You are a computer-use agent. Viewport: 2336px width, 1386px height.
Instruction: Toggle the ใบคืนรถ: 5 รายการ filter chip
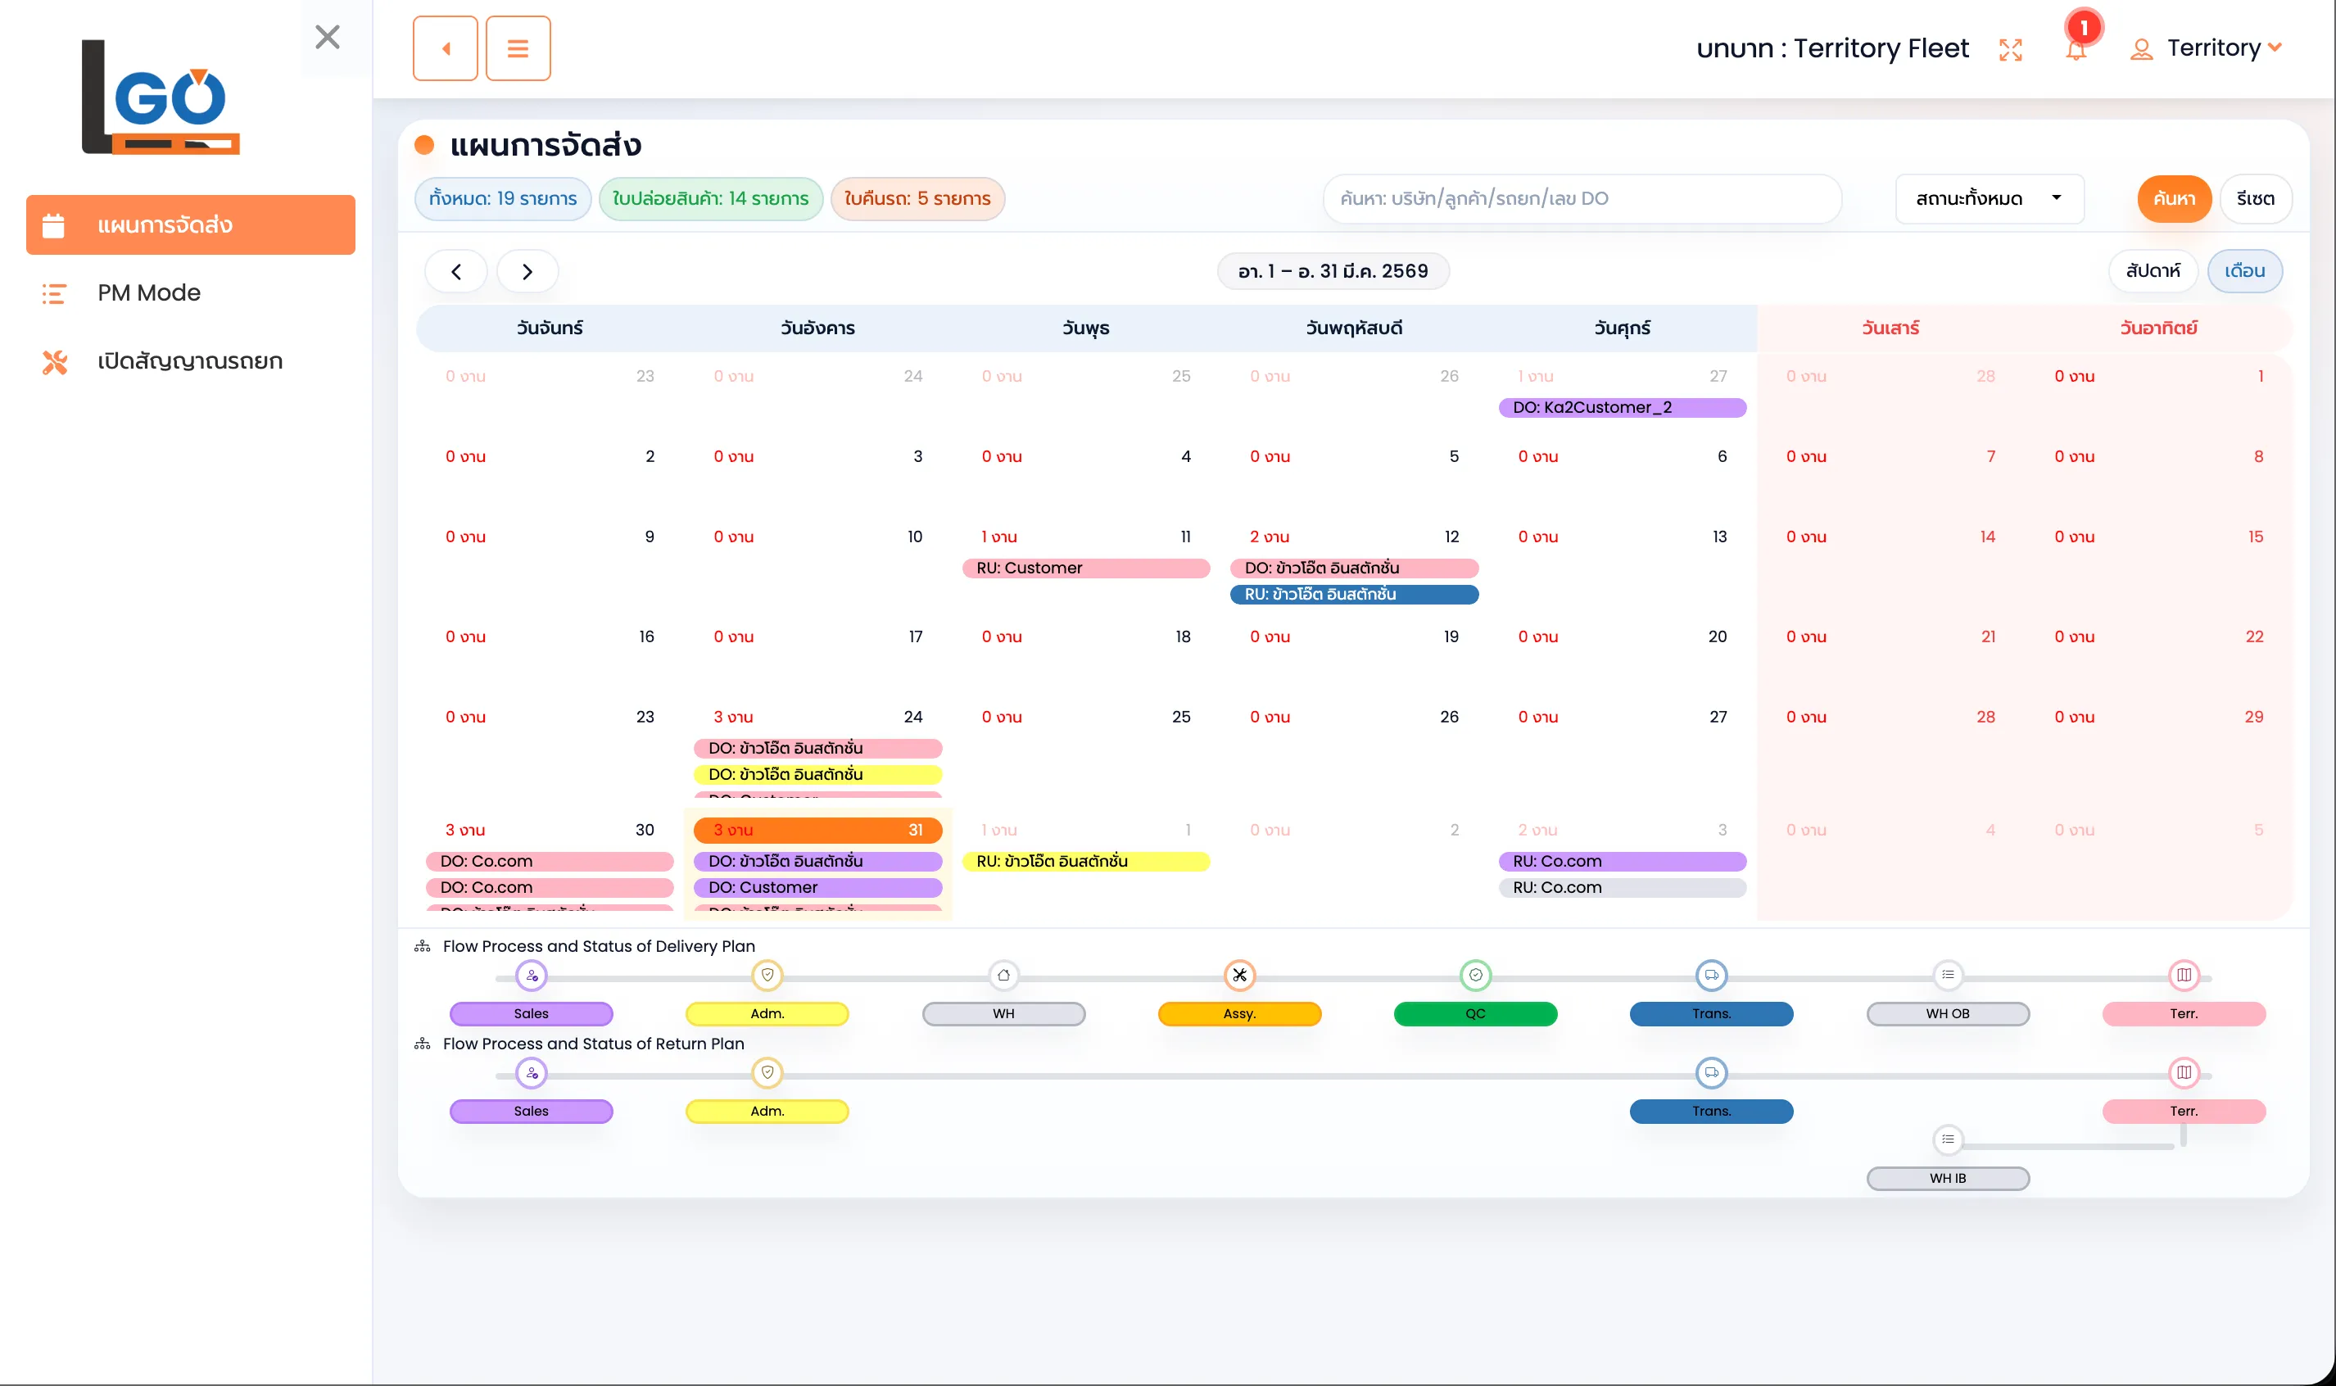[918, 198]
